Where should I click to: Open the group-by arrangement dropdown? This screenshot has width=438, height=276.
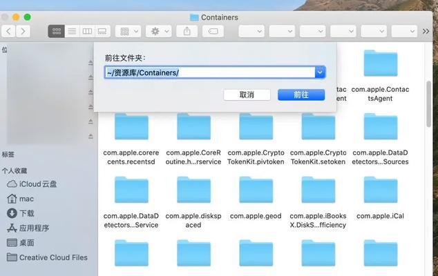[128, 31]
